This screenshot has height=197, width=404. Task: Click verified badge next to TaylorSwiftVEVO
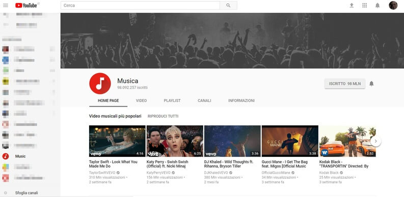coord(118,173)
